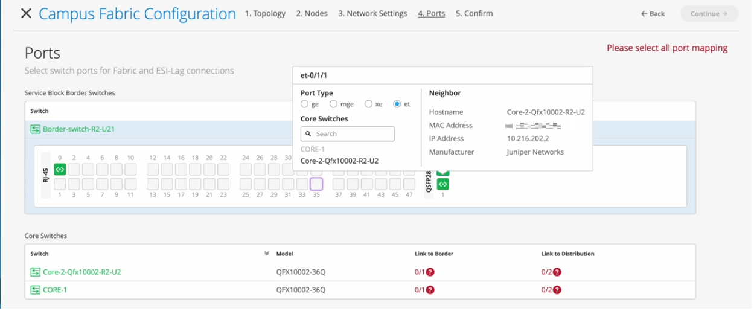
Task: Select the et port type radio button
Action: [397, 104]
